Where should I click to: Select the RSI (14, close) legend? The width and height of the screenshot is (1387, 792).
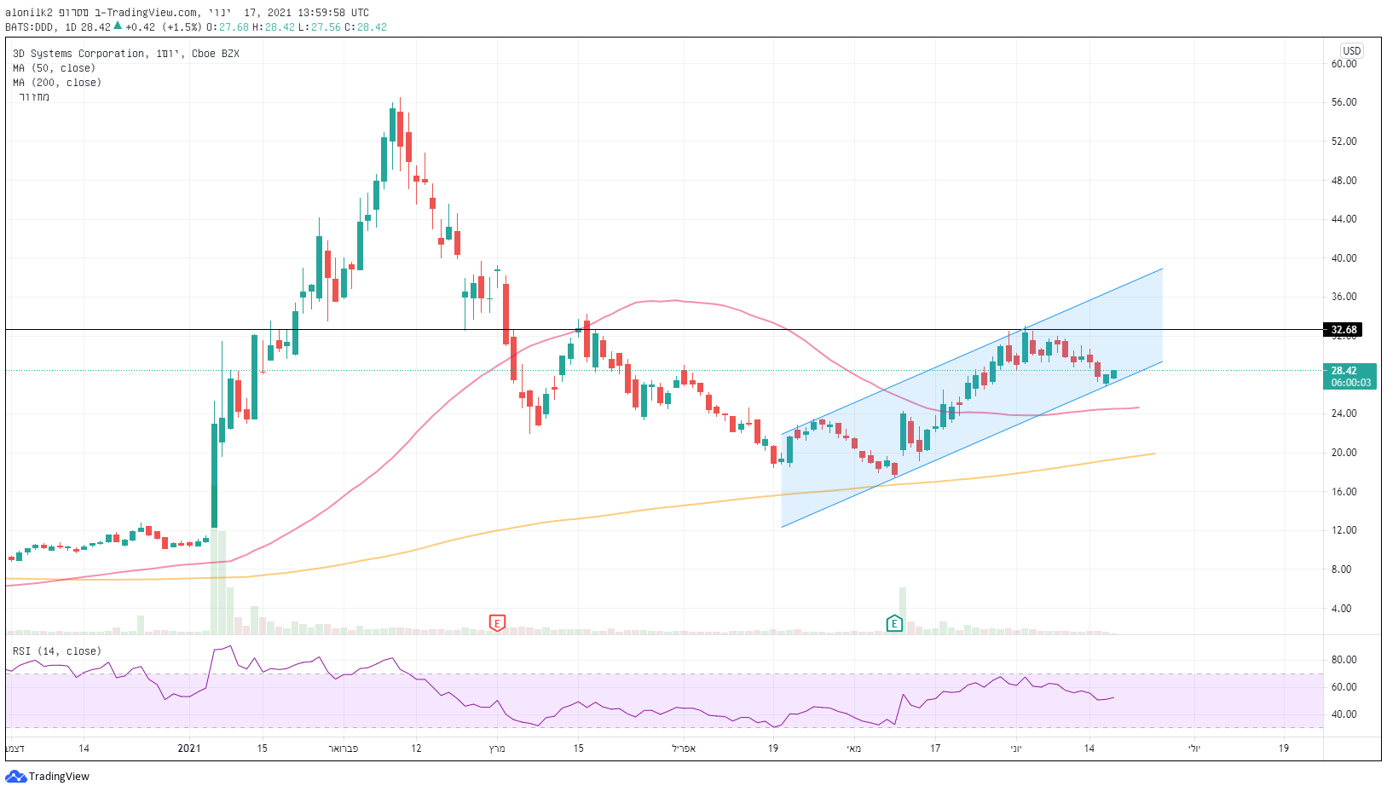(x=57, y=651)
